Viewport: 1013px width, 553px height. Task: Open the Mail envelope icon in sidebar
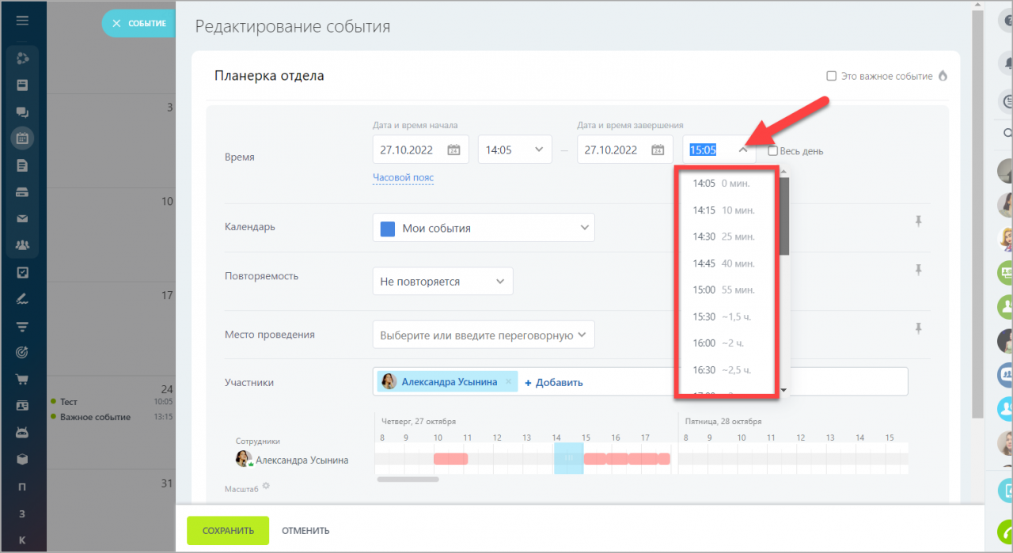click(x=22, y=218)
